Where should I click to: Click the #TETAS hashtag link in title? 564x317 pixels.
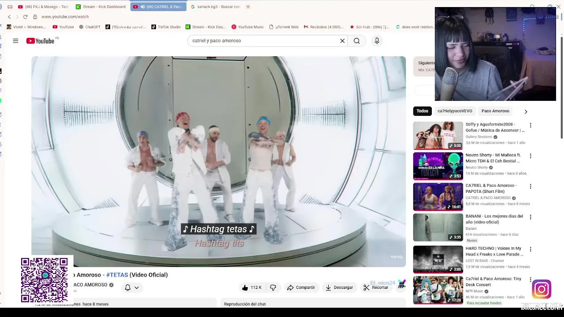(117, 275)
